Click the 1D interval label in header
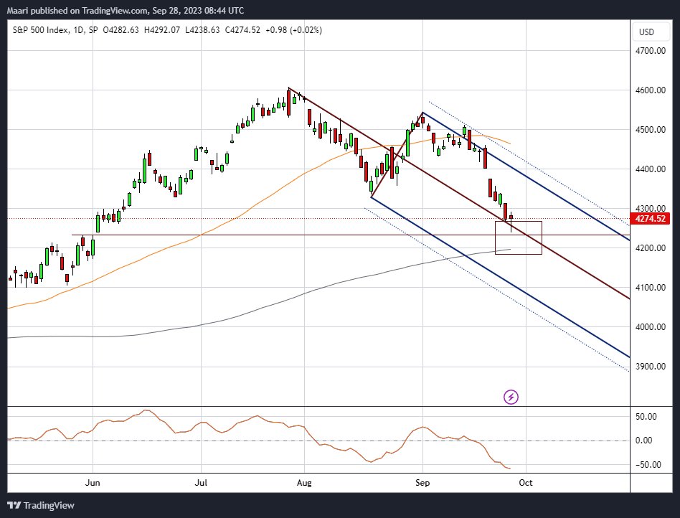680x518 pixels. [x=77, y=30]
